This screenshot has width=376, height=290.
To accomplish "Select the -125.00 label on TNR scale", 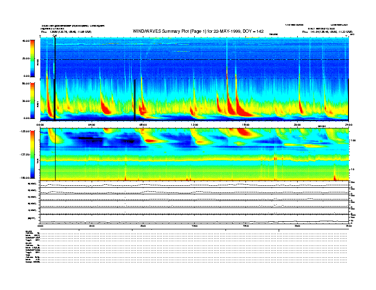I will tap(25, 131).
